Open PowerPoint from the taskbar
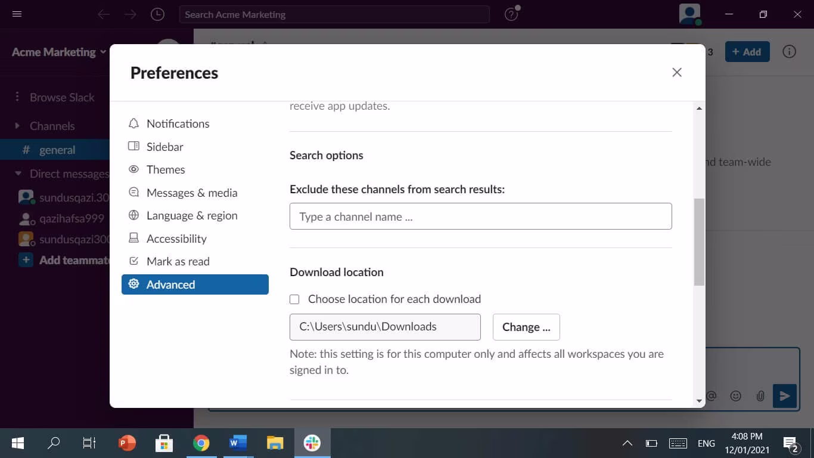 point(127,442)
